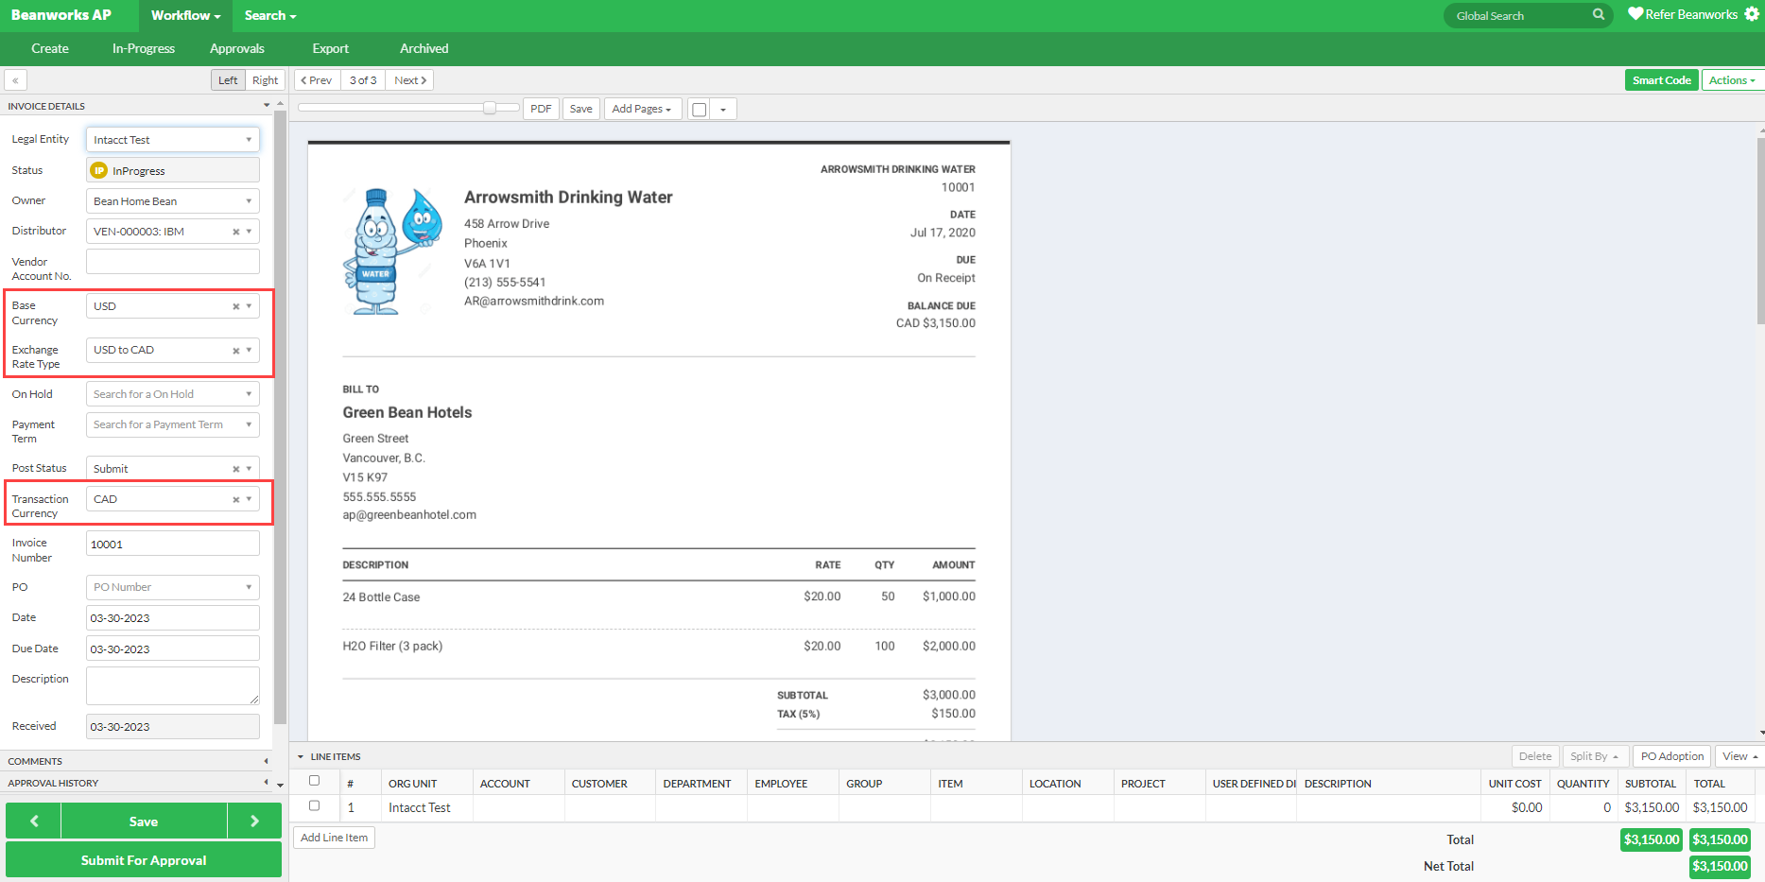Collapse the Invoice Details sidebar arrow
1765x882 pixels.
[266, 105]
